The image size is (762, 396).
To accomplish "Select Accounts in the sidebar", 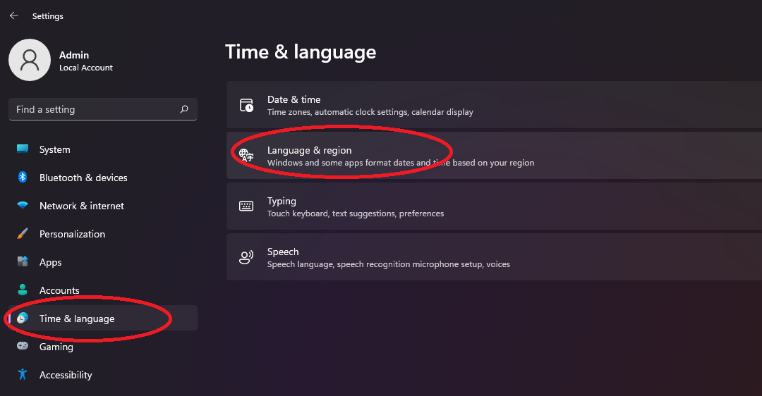I will (x=103, y=290).
